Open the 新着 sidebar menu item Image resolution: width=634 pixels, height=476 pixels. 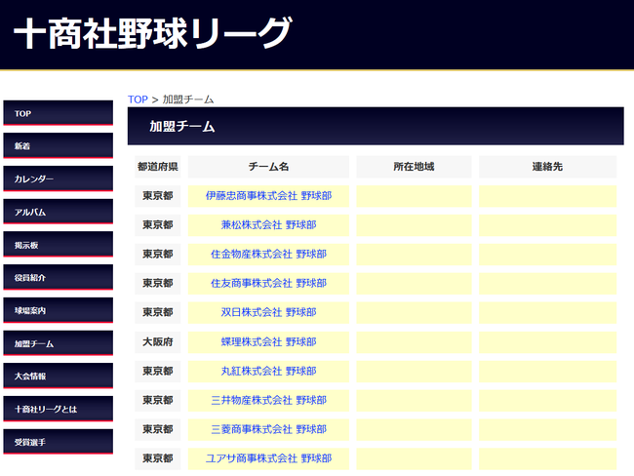tap(59, 146)
